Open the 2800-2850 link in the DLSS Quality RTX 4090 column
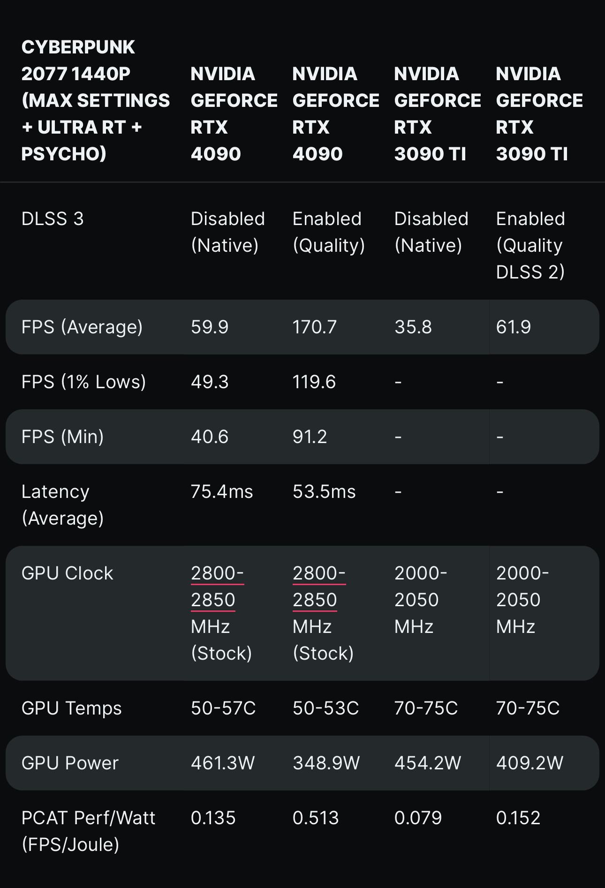Viewport: 605px width, 888px height. (318, 586)
